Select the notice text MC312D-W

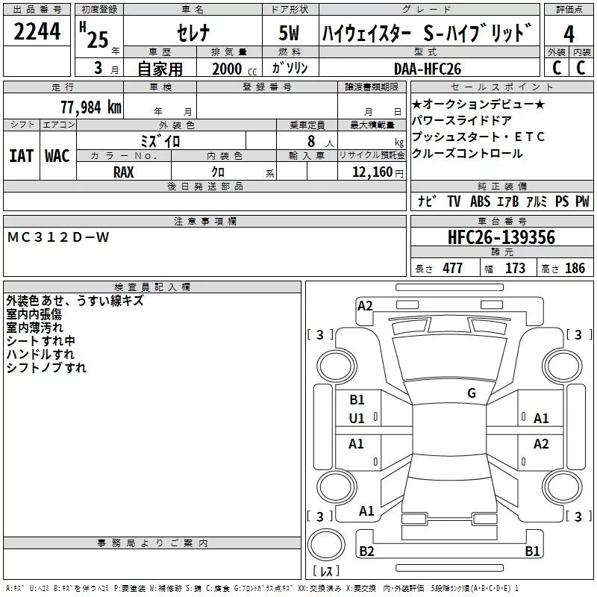[58, 237]
